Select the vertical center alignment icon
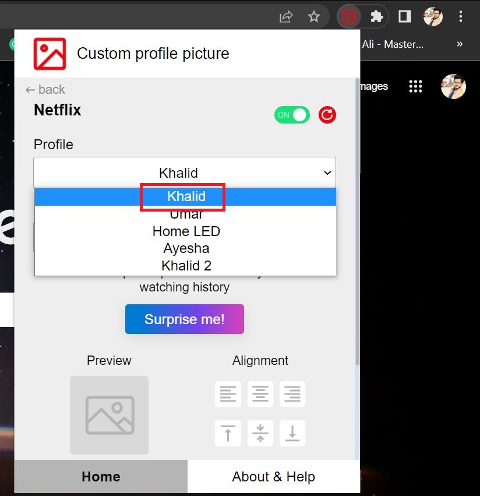The height and width of the screenshot is (496, 480). pos(260,433)
